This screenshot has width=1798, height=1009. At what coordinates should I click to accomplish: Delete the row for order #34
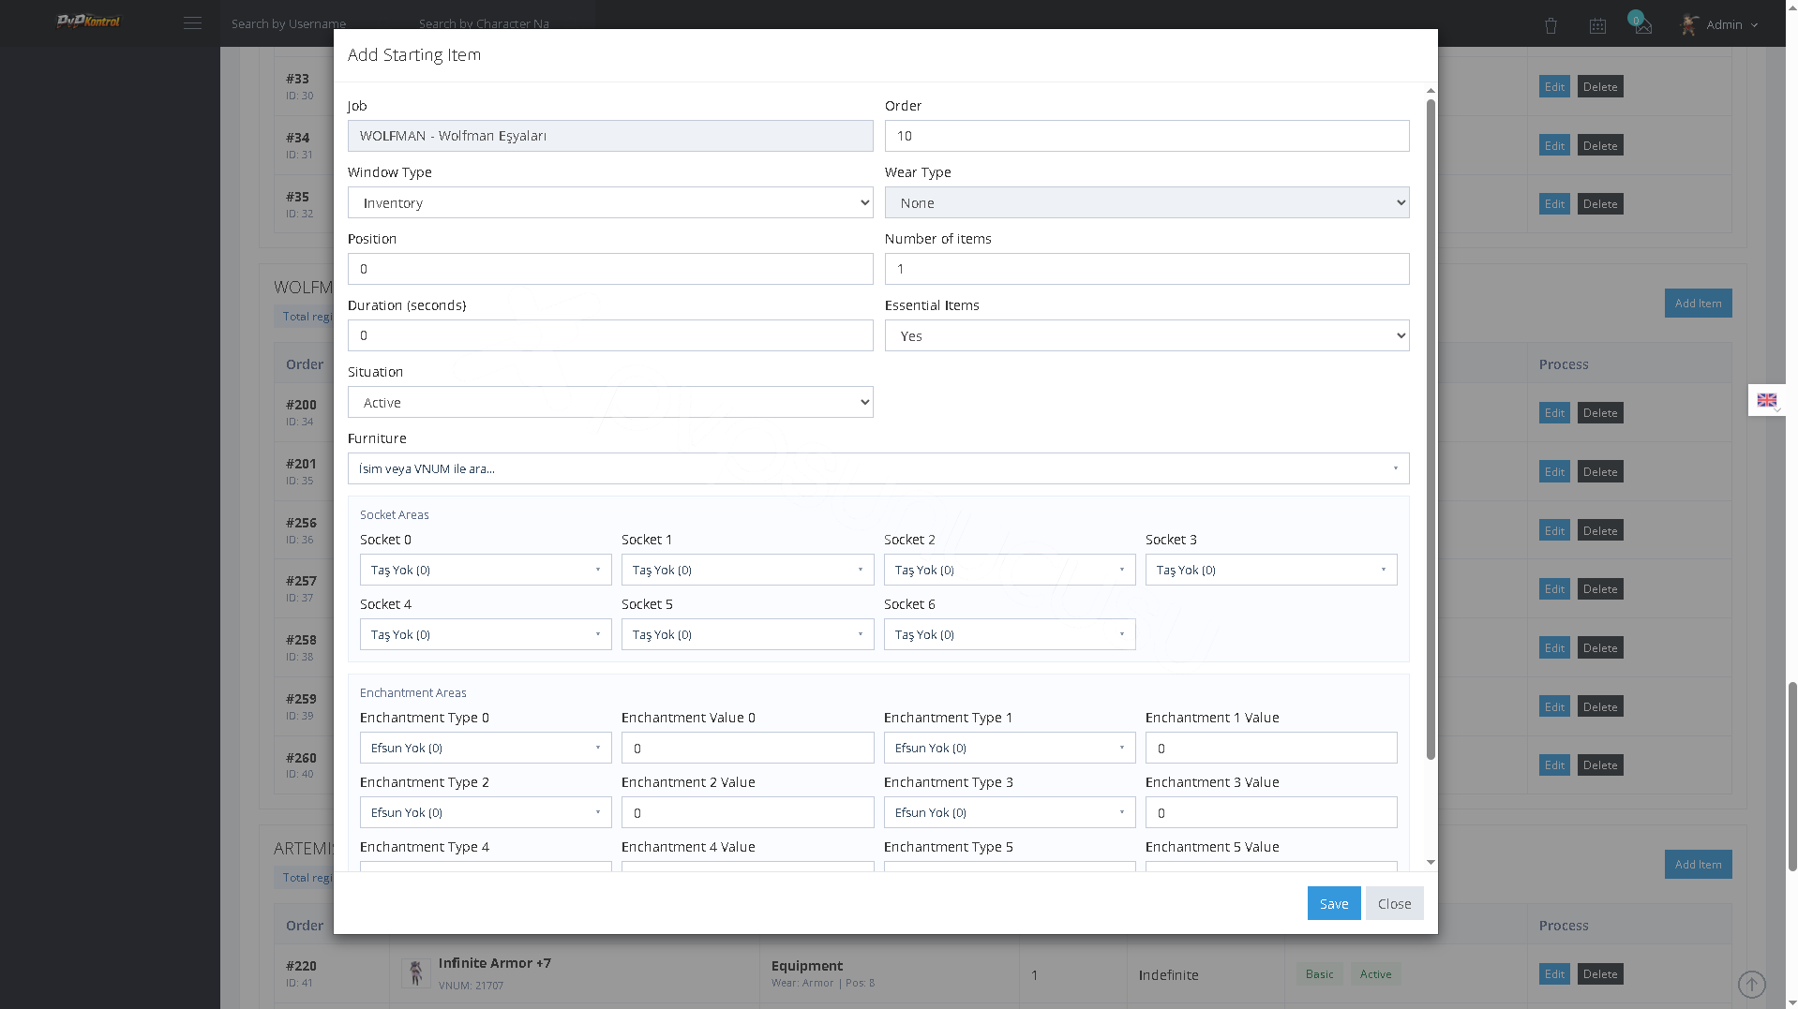pyautogui.click(x=1599, y=146)
